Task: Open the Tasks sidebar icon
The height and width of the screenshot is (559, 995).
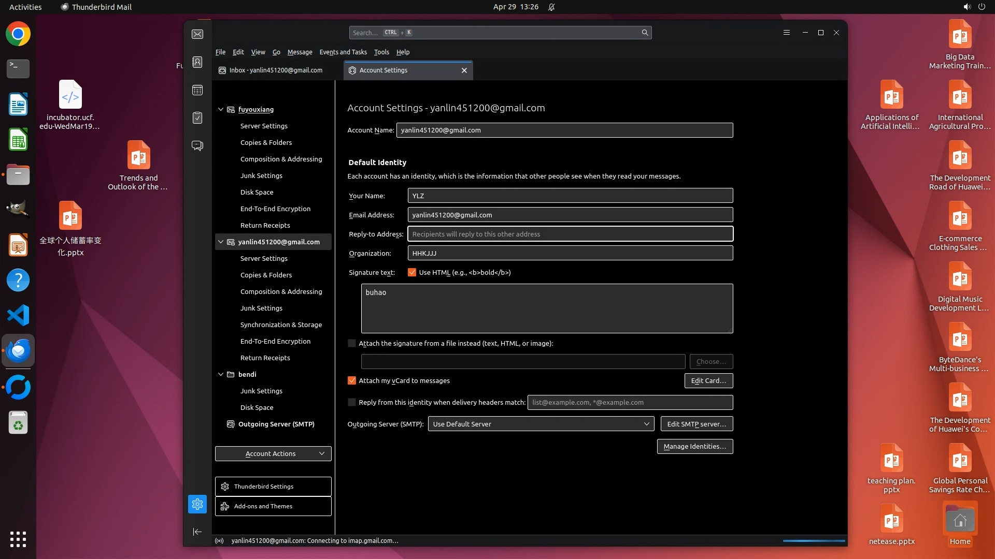Action: [197, 118]
